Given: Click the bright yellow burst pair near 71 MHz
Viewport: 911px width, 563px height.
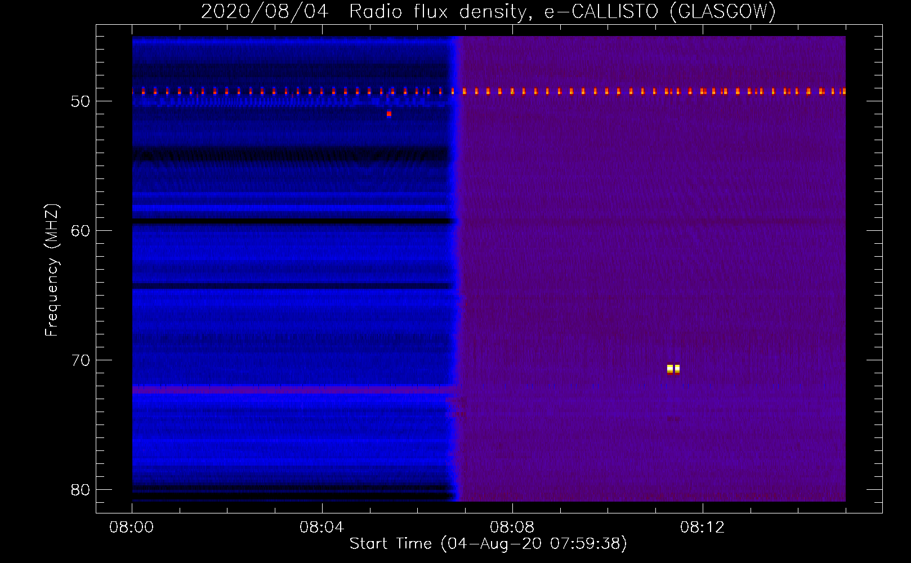Looking at the screenshot, I should coord(673,369).
